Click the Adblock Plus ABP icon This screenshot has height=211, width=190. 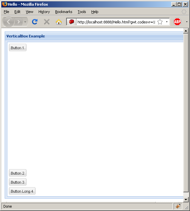tap(177, 22)
